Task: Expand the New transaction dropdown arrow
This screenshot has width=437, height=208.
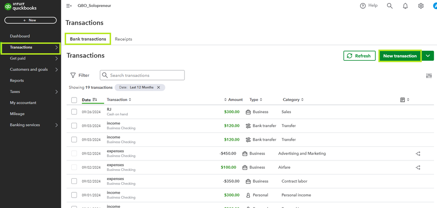Action: (x=428, y=56)
